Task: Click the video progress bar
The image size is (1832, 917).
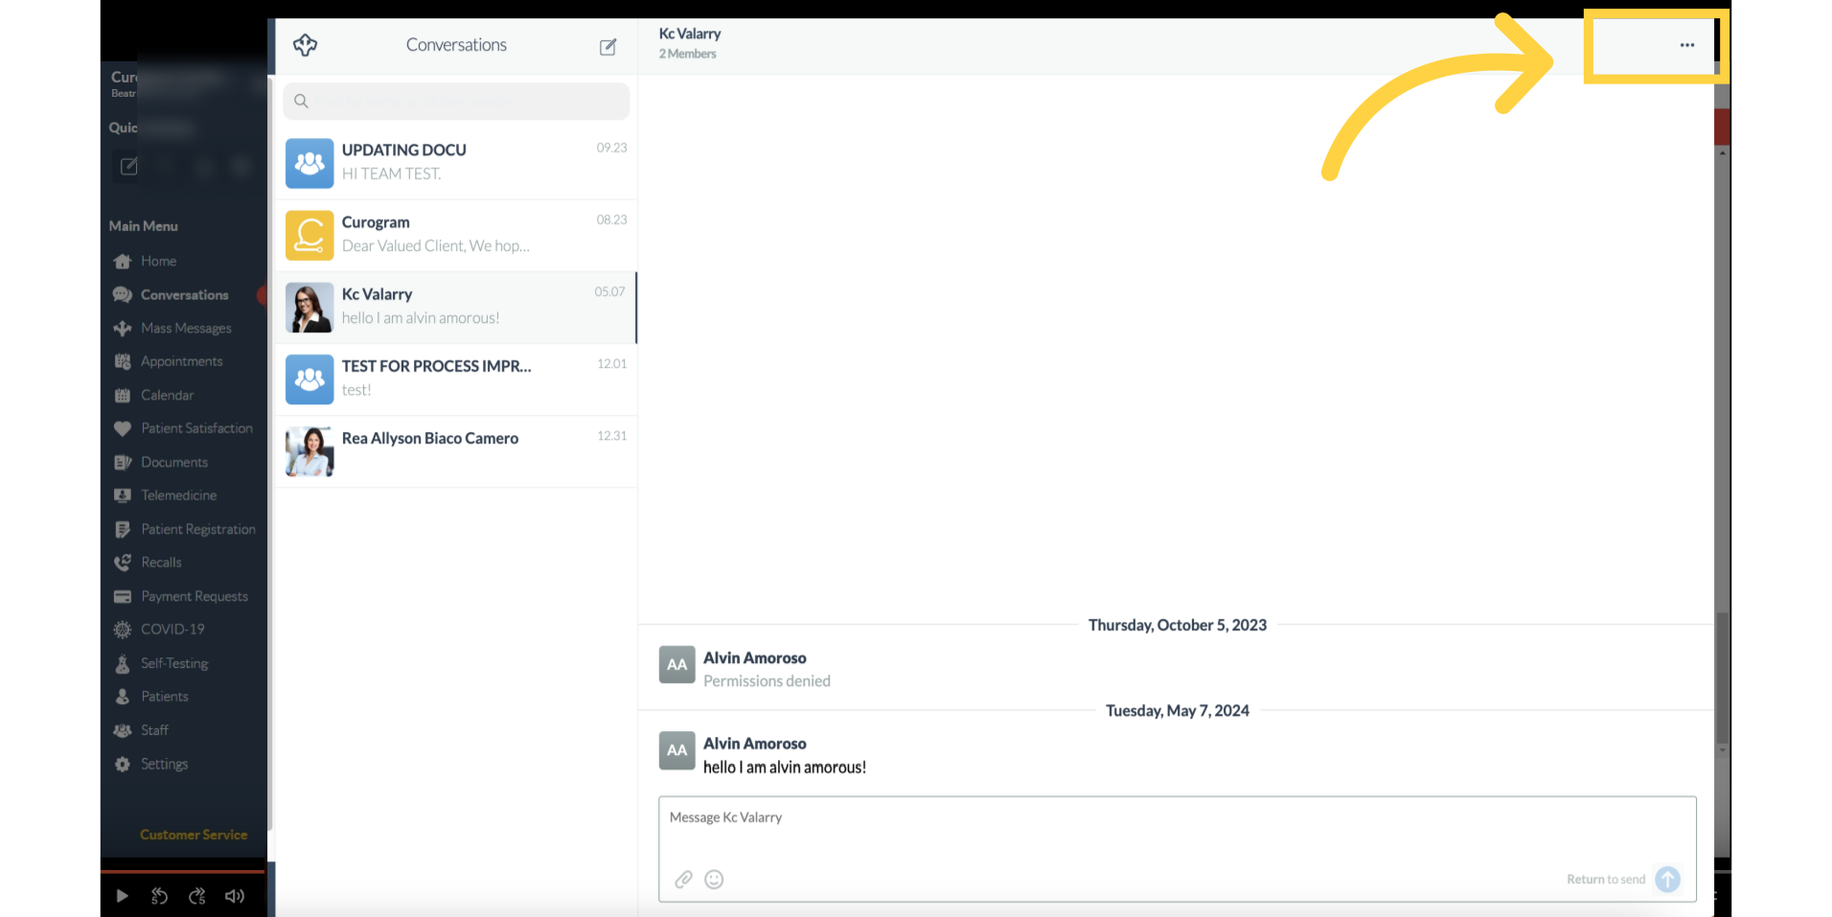Action: [182, 871]
